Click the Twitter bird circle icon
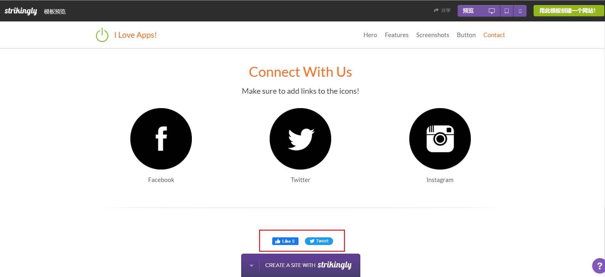 pyautogui.click(x=300, y=139)
